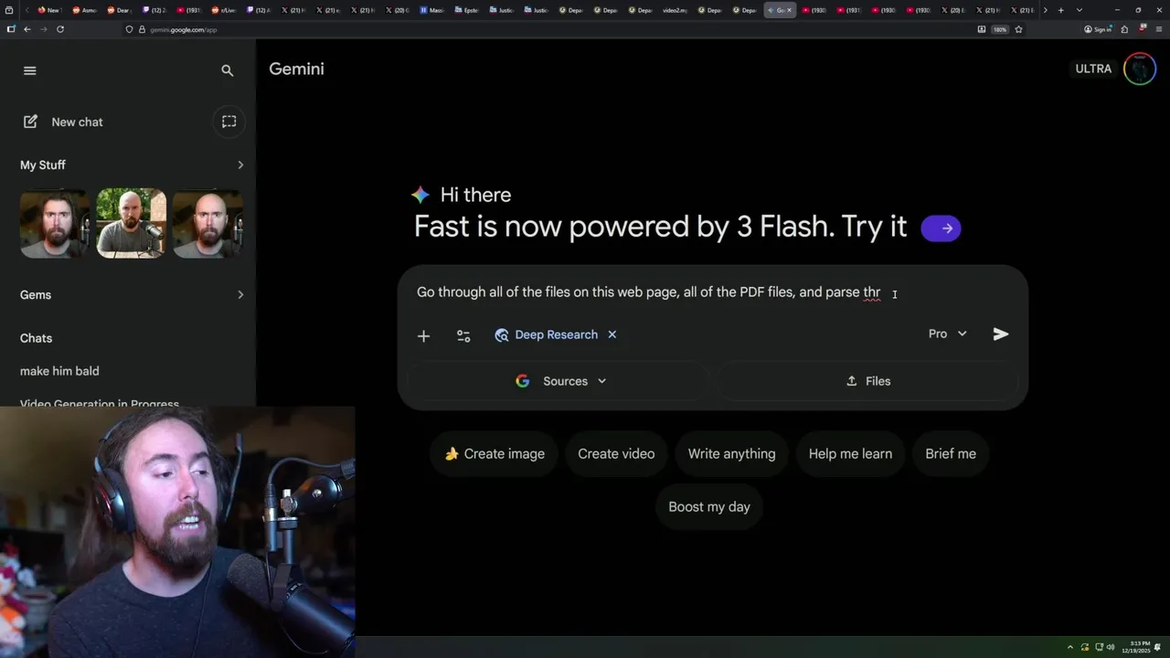Image resolution: width=1170 pixels, height=658 pixels.
Task: Remove the Deep Research chip
Action: [x=612, y=334]
